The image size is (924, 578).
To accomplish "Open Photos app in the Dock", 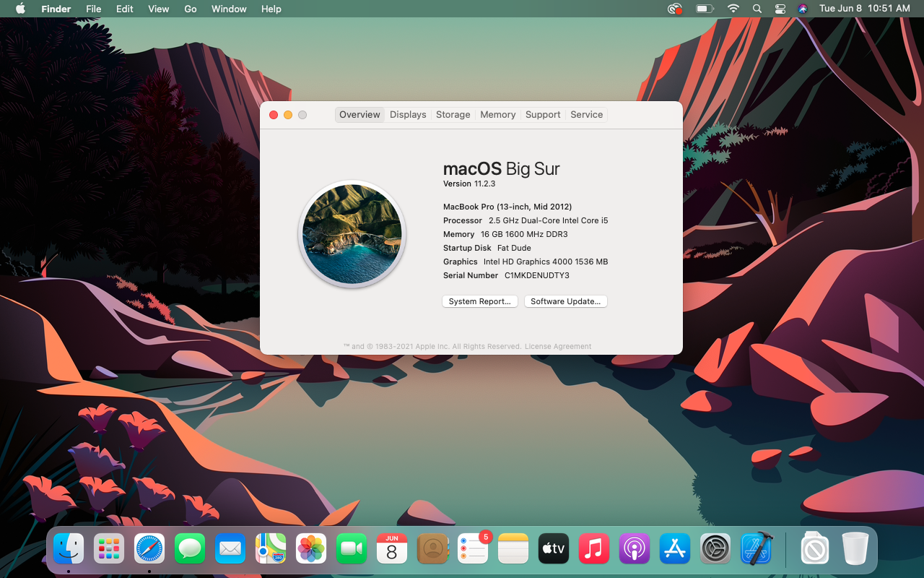I will coord(311,549).
